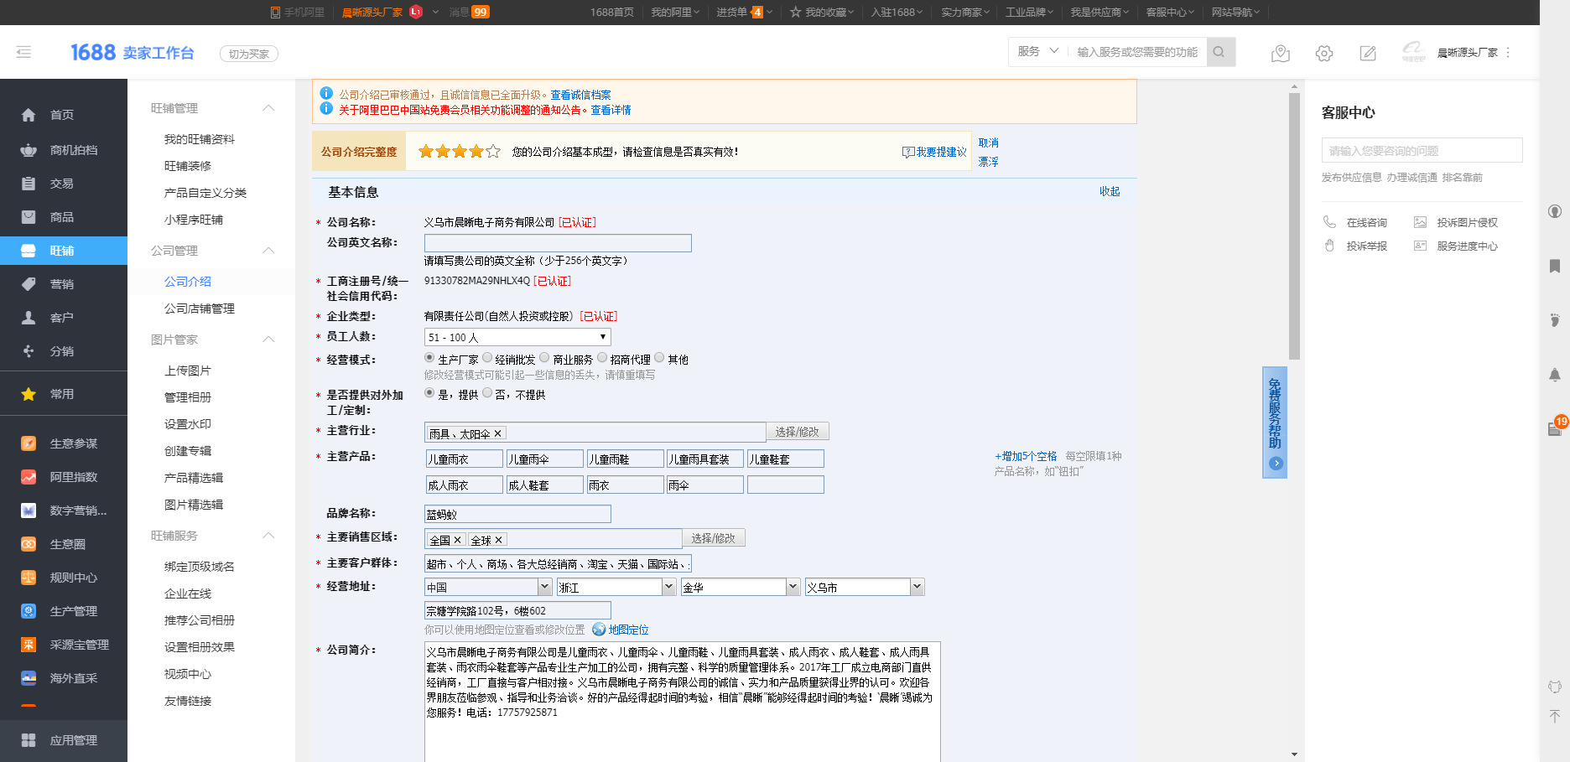Open the 生意圈 icon in left sidebar
The image size is (1570, 762).
click(x=29, y=544)
